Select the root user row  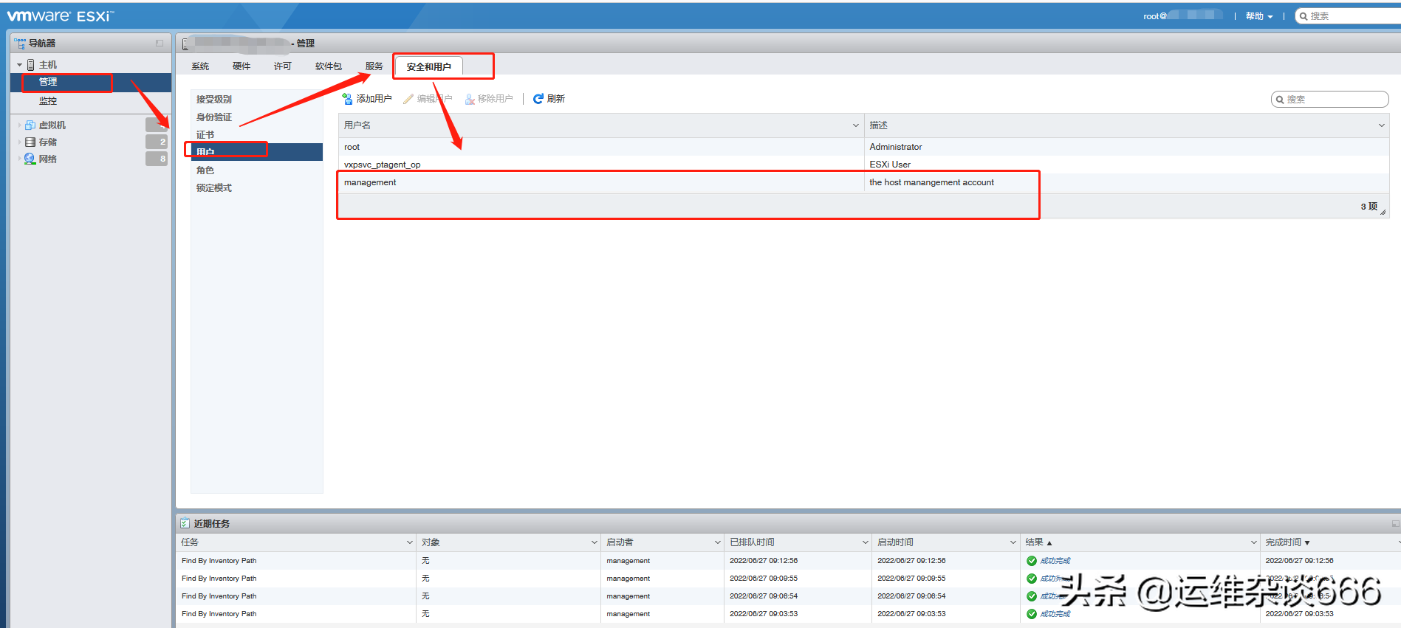point(863,147)
